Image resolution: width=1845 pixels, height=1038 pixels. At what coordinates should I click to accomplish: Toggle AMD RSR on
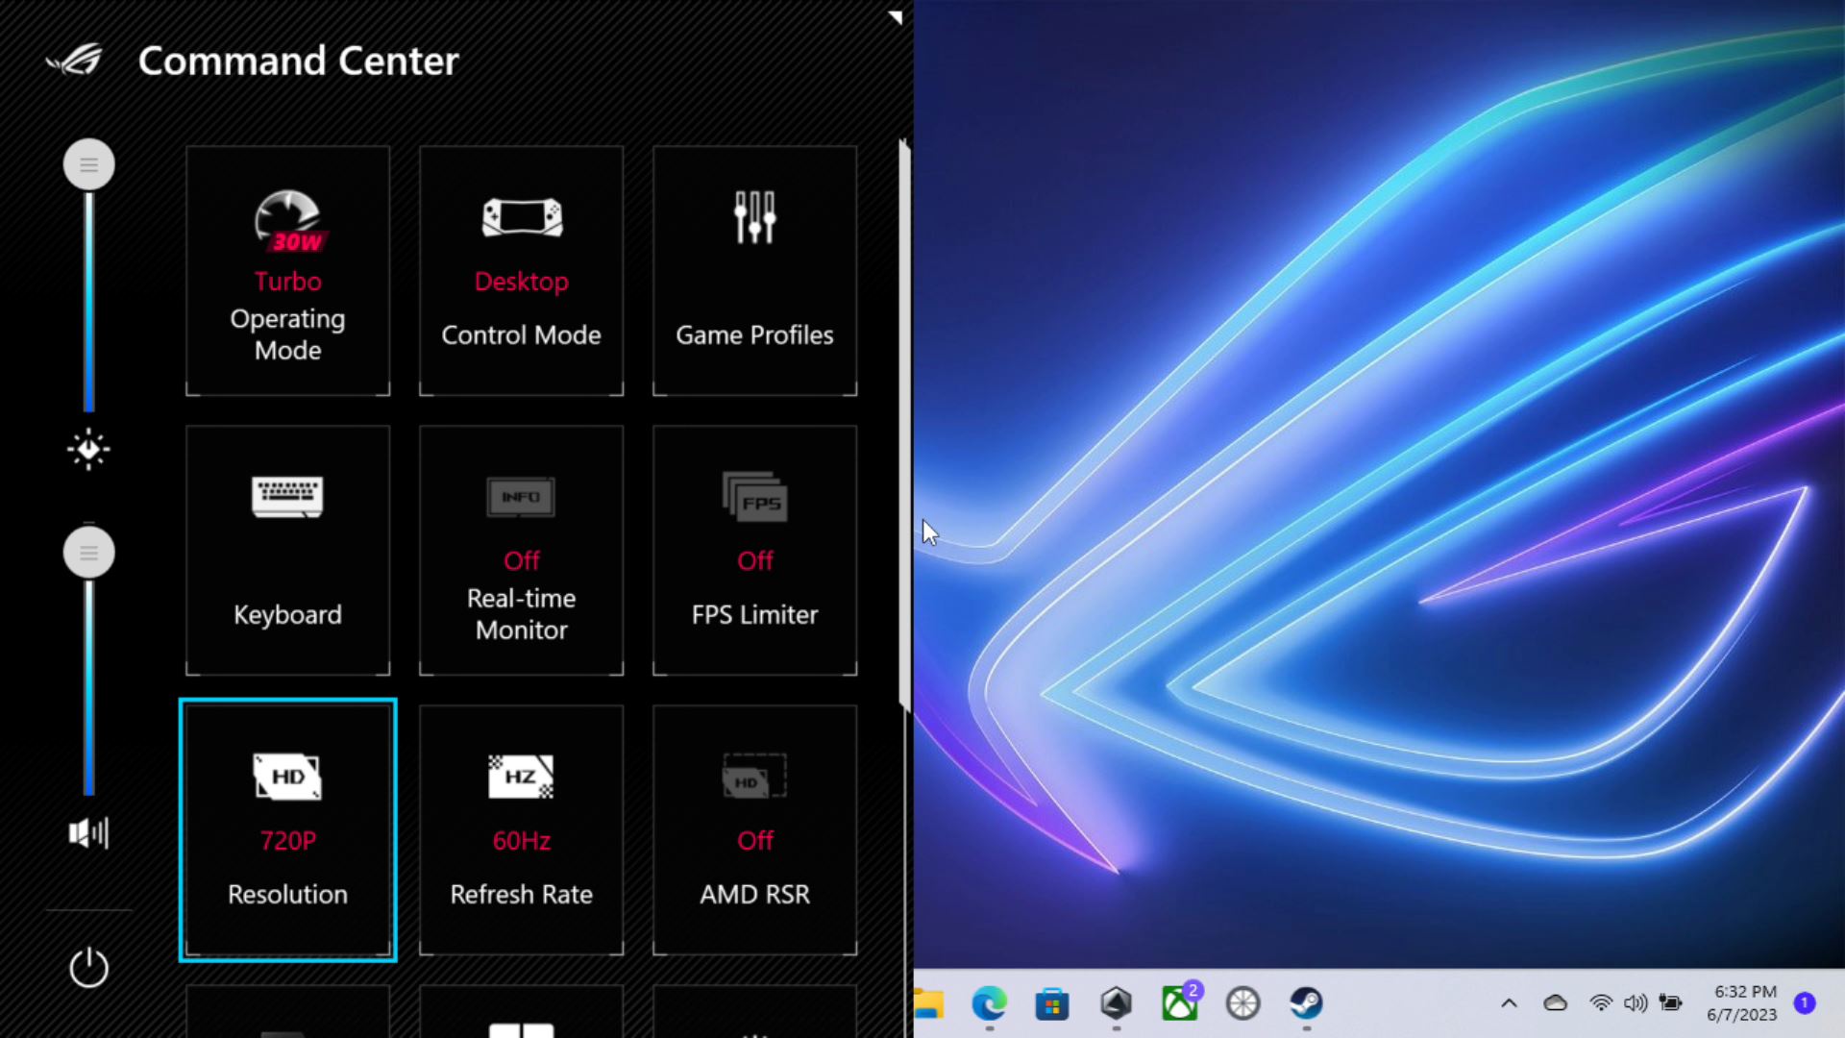point(754,829)
